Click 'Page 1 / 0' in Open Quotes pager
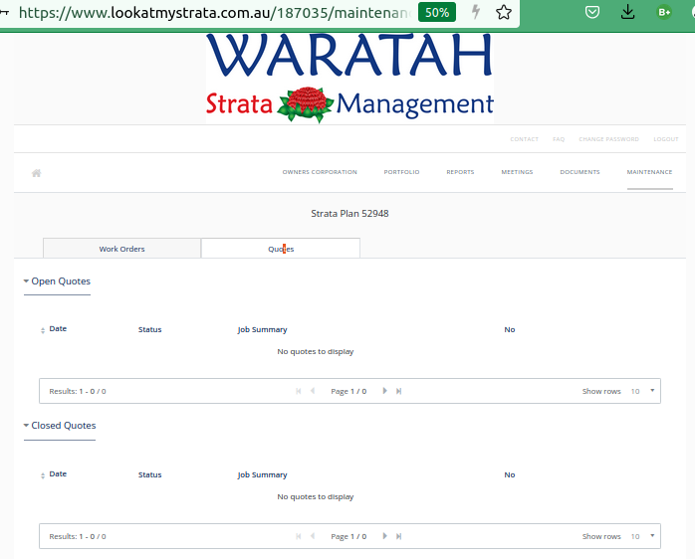 click(x=348, y=391)
